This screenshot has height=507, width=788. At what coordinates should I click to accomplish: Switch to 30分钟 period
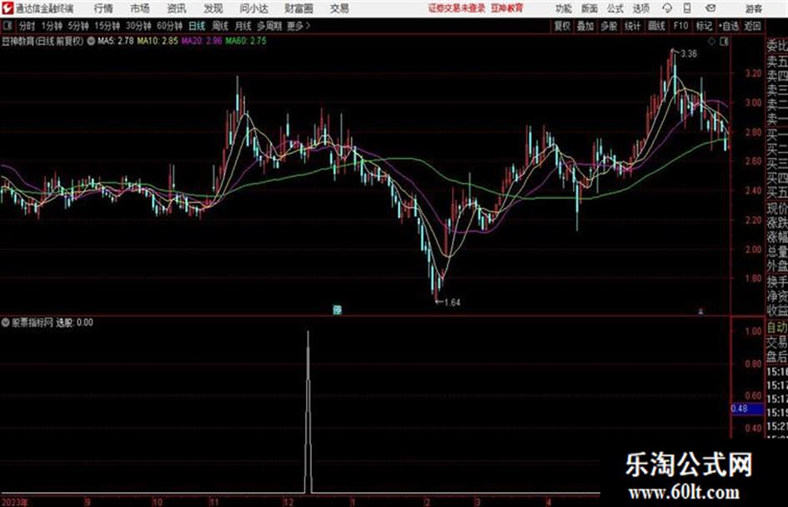(138, 26)
